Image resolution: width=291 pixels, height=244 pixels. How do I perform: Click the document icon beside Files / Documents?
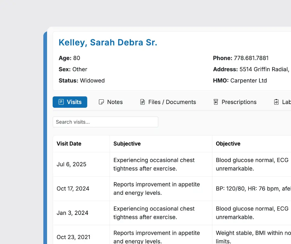pyautogui.click(x=142, y=102)
